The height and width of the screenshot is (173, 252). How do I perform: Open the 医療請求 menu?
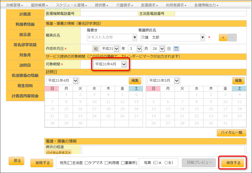click(x=150, y=5)
